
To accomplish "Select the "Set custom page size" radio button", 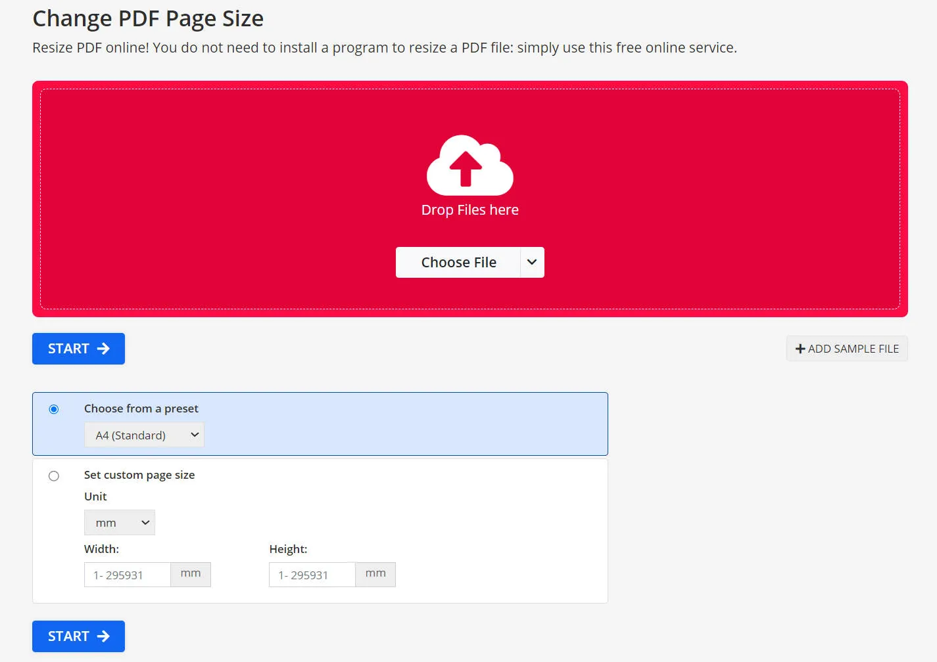I will coord(54,475).
